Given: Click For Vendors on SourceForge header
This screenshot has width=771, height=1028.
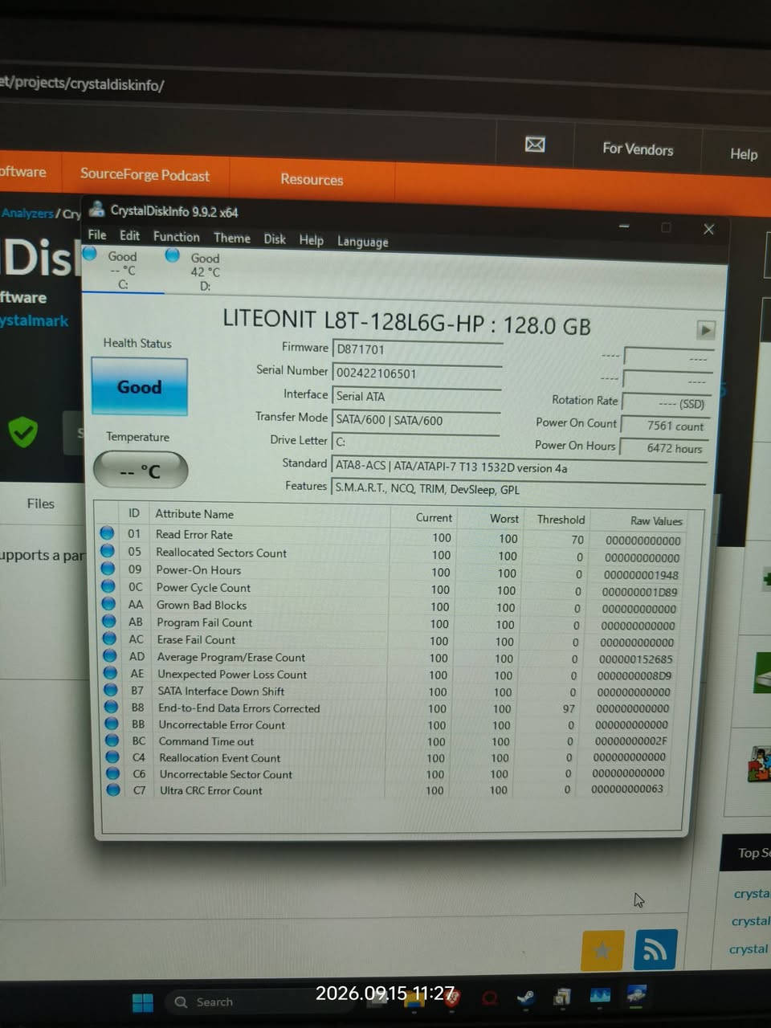Looking at the screenshot, I should pyautogui.click(x=638, y=149).
